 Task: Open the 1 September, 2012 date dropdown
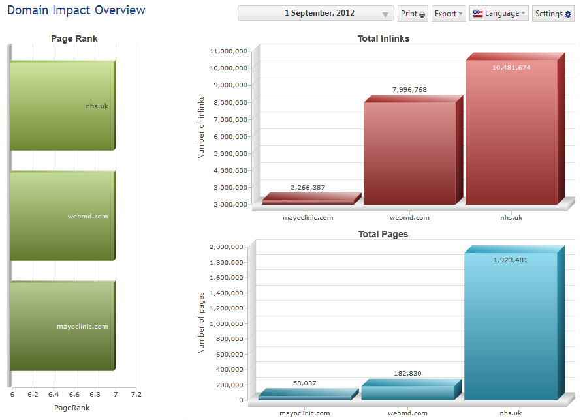385,14
